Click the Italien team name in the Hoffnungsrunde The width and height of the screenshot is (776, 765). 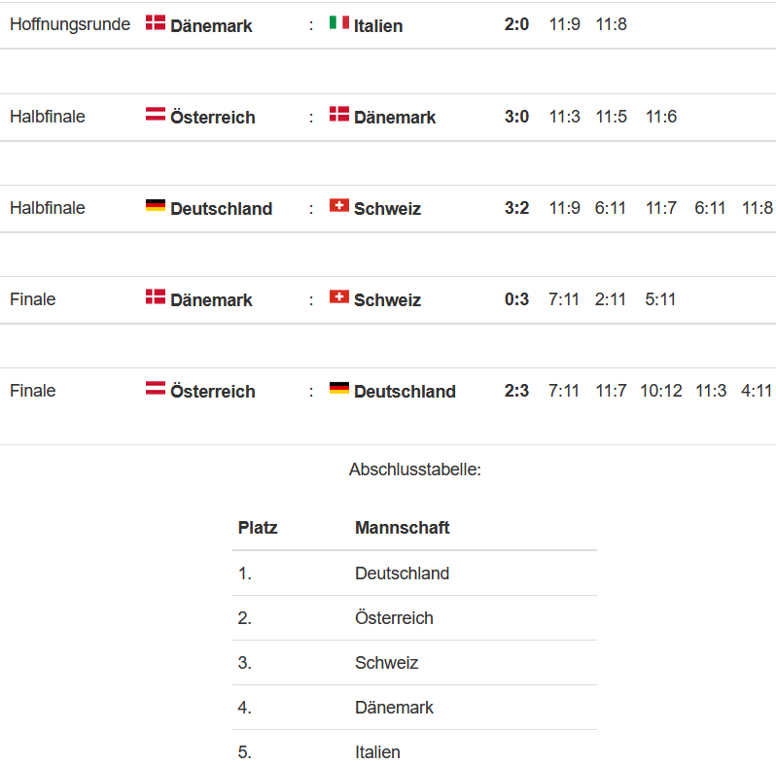378,25
